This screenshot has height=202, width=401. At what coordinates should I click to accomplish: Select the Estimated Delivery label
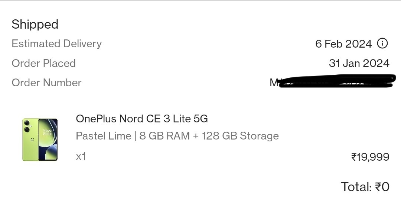(56, 44)
